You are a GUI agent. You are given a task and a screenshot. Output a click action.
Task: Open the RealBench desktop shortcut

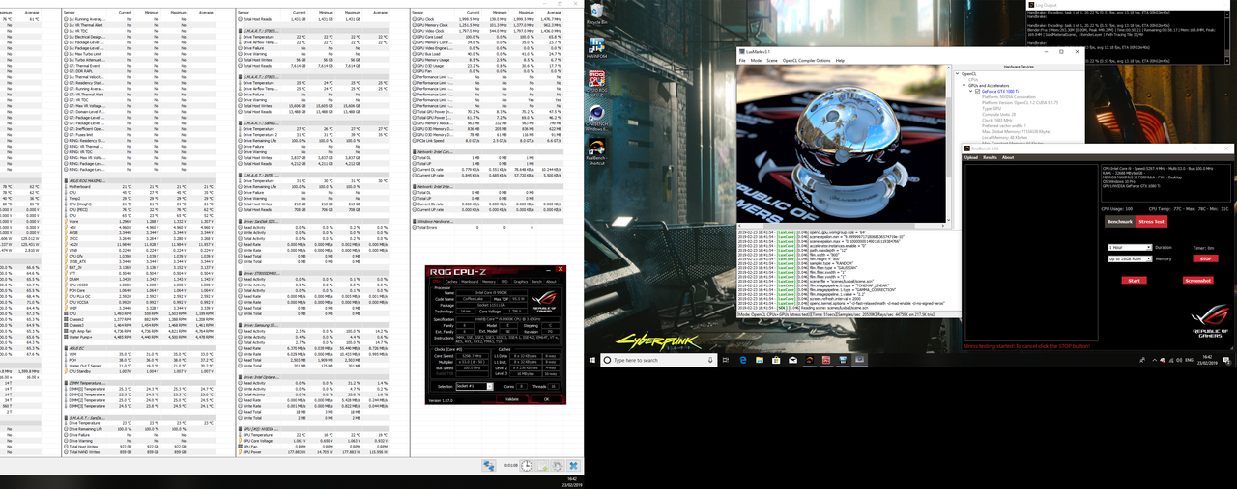click(x=597, y=152)
